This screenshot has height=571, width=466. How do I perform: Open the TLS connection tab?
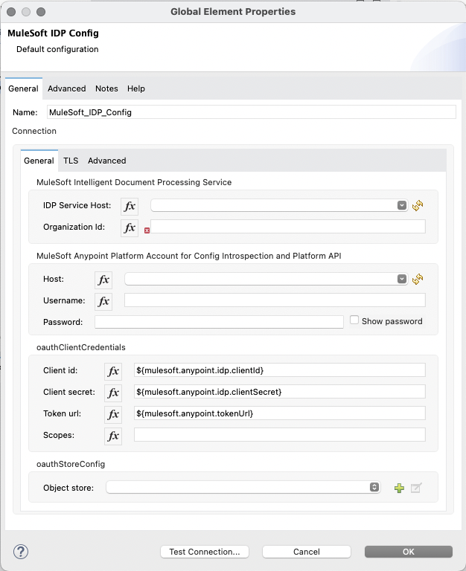pyautogui.click(x=71, y=161)
